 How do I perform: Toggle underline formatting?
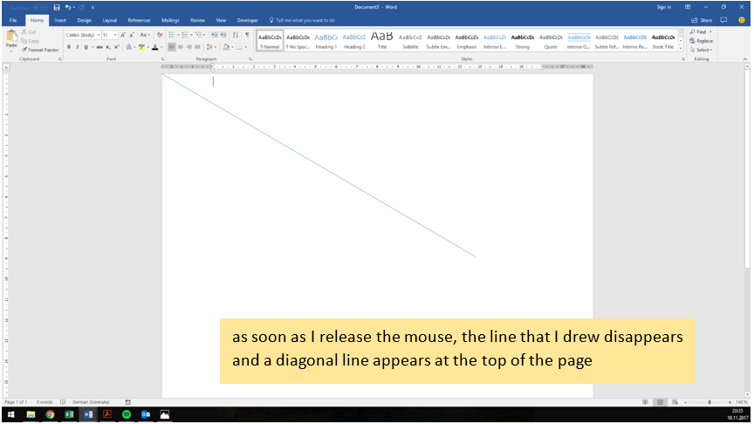(x=86, y=47)
